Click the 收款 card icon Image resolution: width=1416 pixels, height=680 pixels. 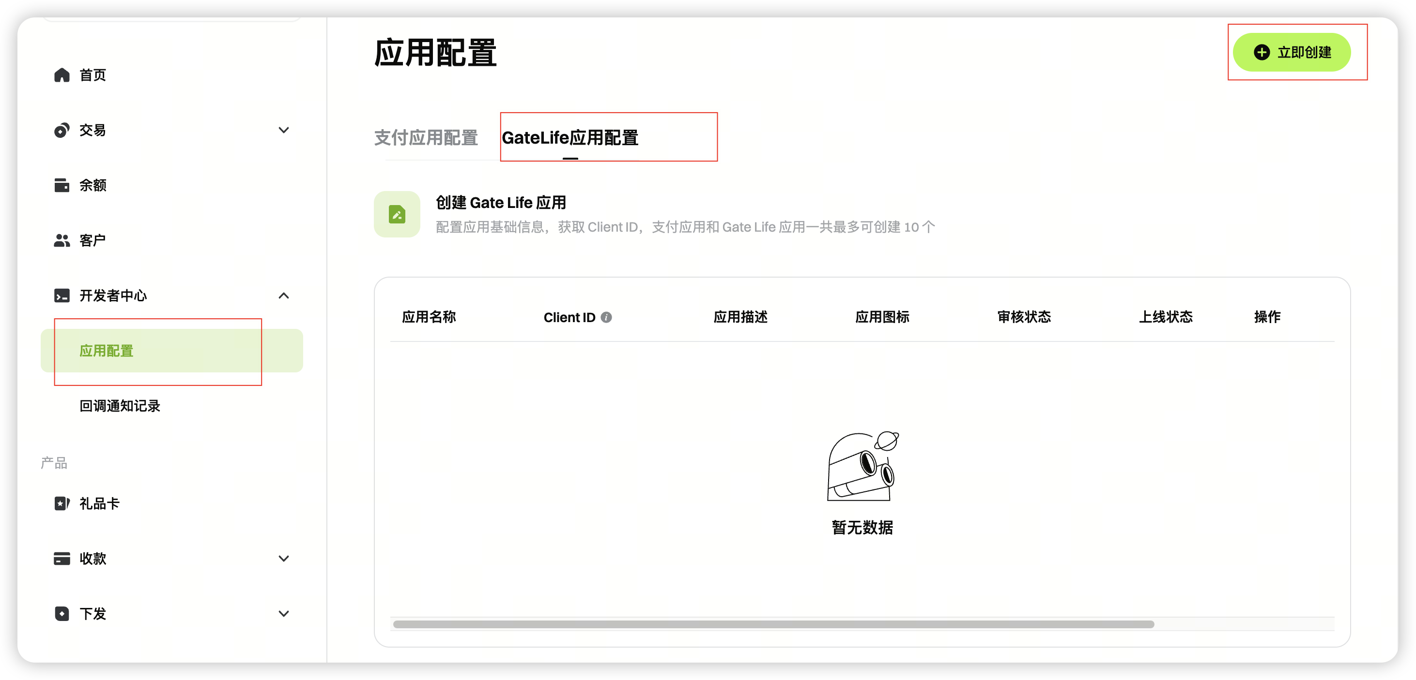click(62, 558)
